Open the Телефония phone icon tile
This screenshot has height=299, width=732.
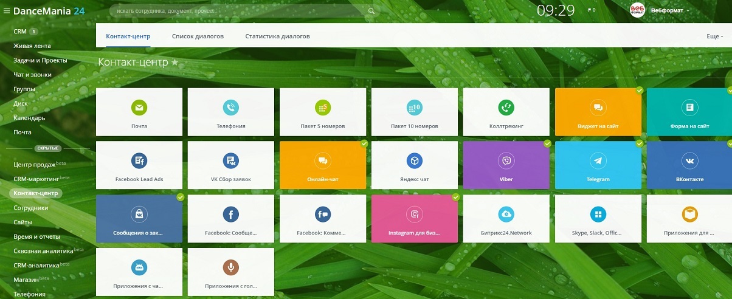click(x=231, y=108)
